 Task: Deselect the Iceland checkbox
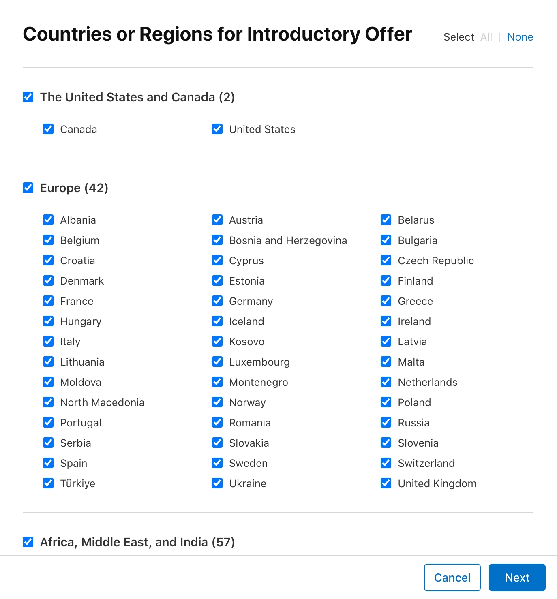click(217, 321)
